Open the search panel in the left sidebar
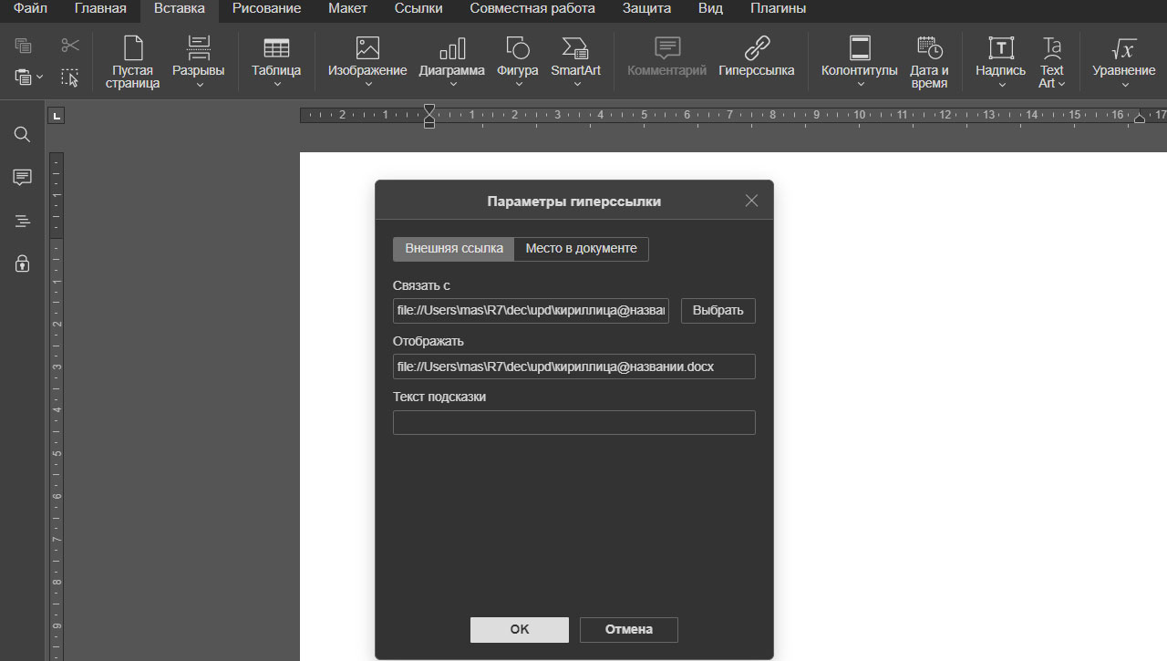This screenshot has height=661, width=1167. coord(23,135)
